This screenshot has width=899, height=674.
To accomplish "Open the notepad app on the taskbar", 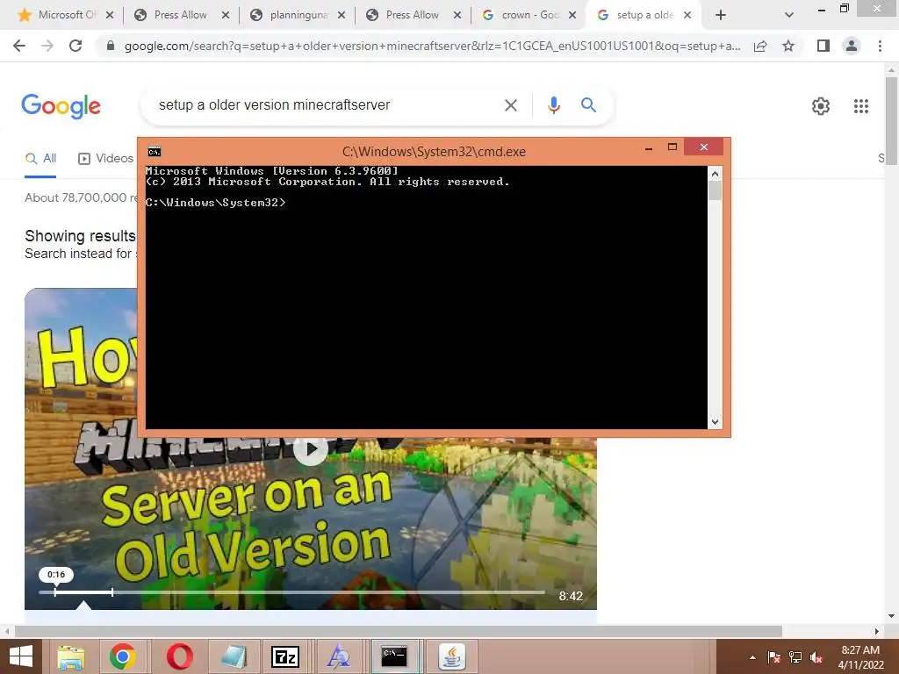I will pos(234,656).
